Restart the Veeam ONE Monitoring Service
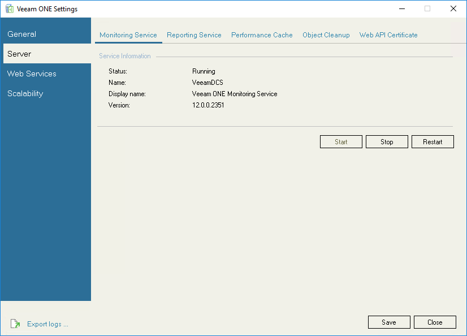The height and width of the screenshot is (336, 467). [433, 141]
